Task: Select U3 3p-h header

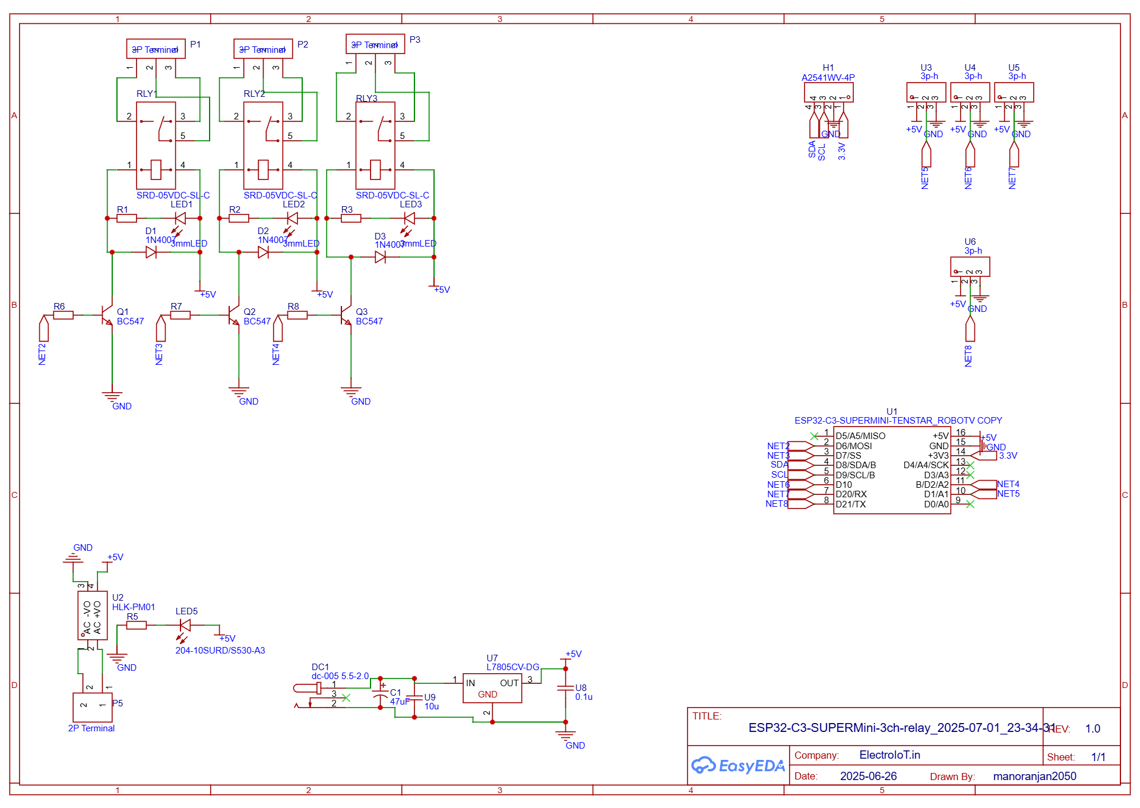Action: [x=926, y=93]
